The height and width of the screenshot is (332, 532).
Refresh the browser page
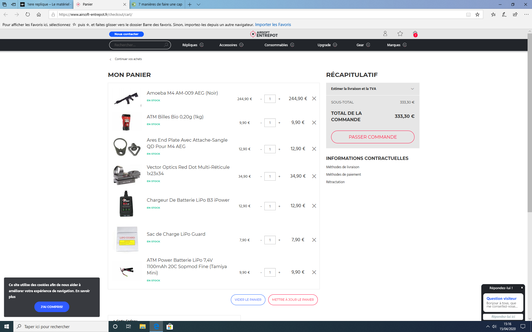point(28,14)
